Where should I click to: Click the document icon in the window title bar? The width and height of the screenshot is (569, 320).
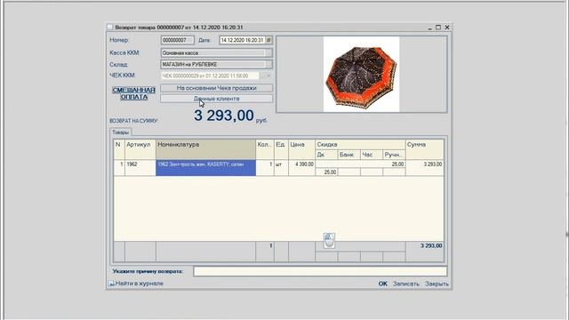click(110, 28)
